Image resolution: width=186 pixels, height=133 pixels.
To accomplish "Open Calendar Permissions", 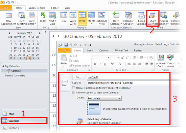I will click(x=176, y=19).
